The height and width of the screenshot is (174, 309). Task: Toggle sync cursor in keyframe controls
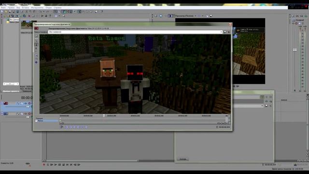tap(62, 127)
